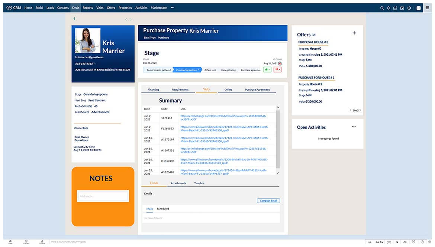Open more modules ellipsis in top nav
The image size is (435, 247).
coord(173,8)
